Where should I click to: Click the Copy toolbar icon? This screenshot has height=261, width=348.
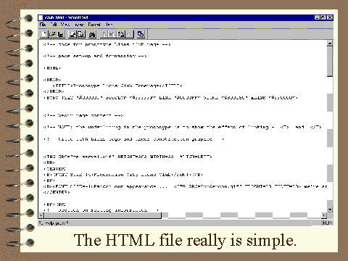pyautogui.click(x=112, y=34)
